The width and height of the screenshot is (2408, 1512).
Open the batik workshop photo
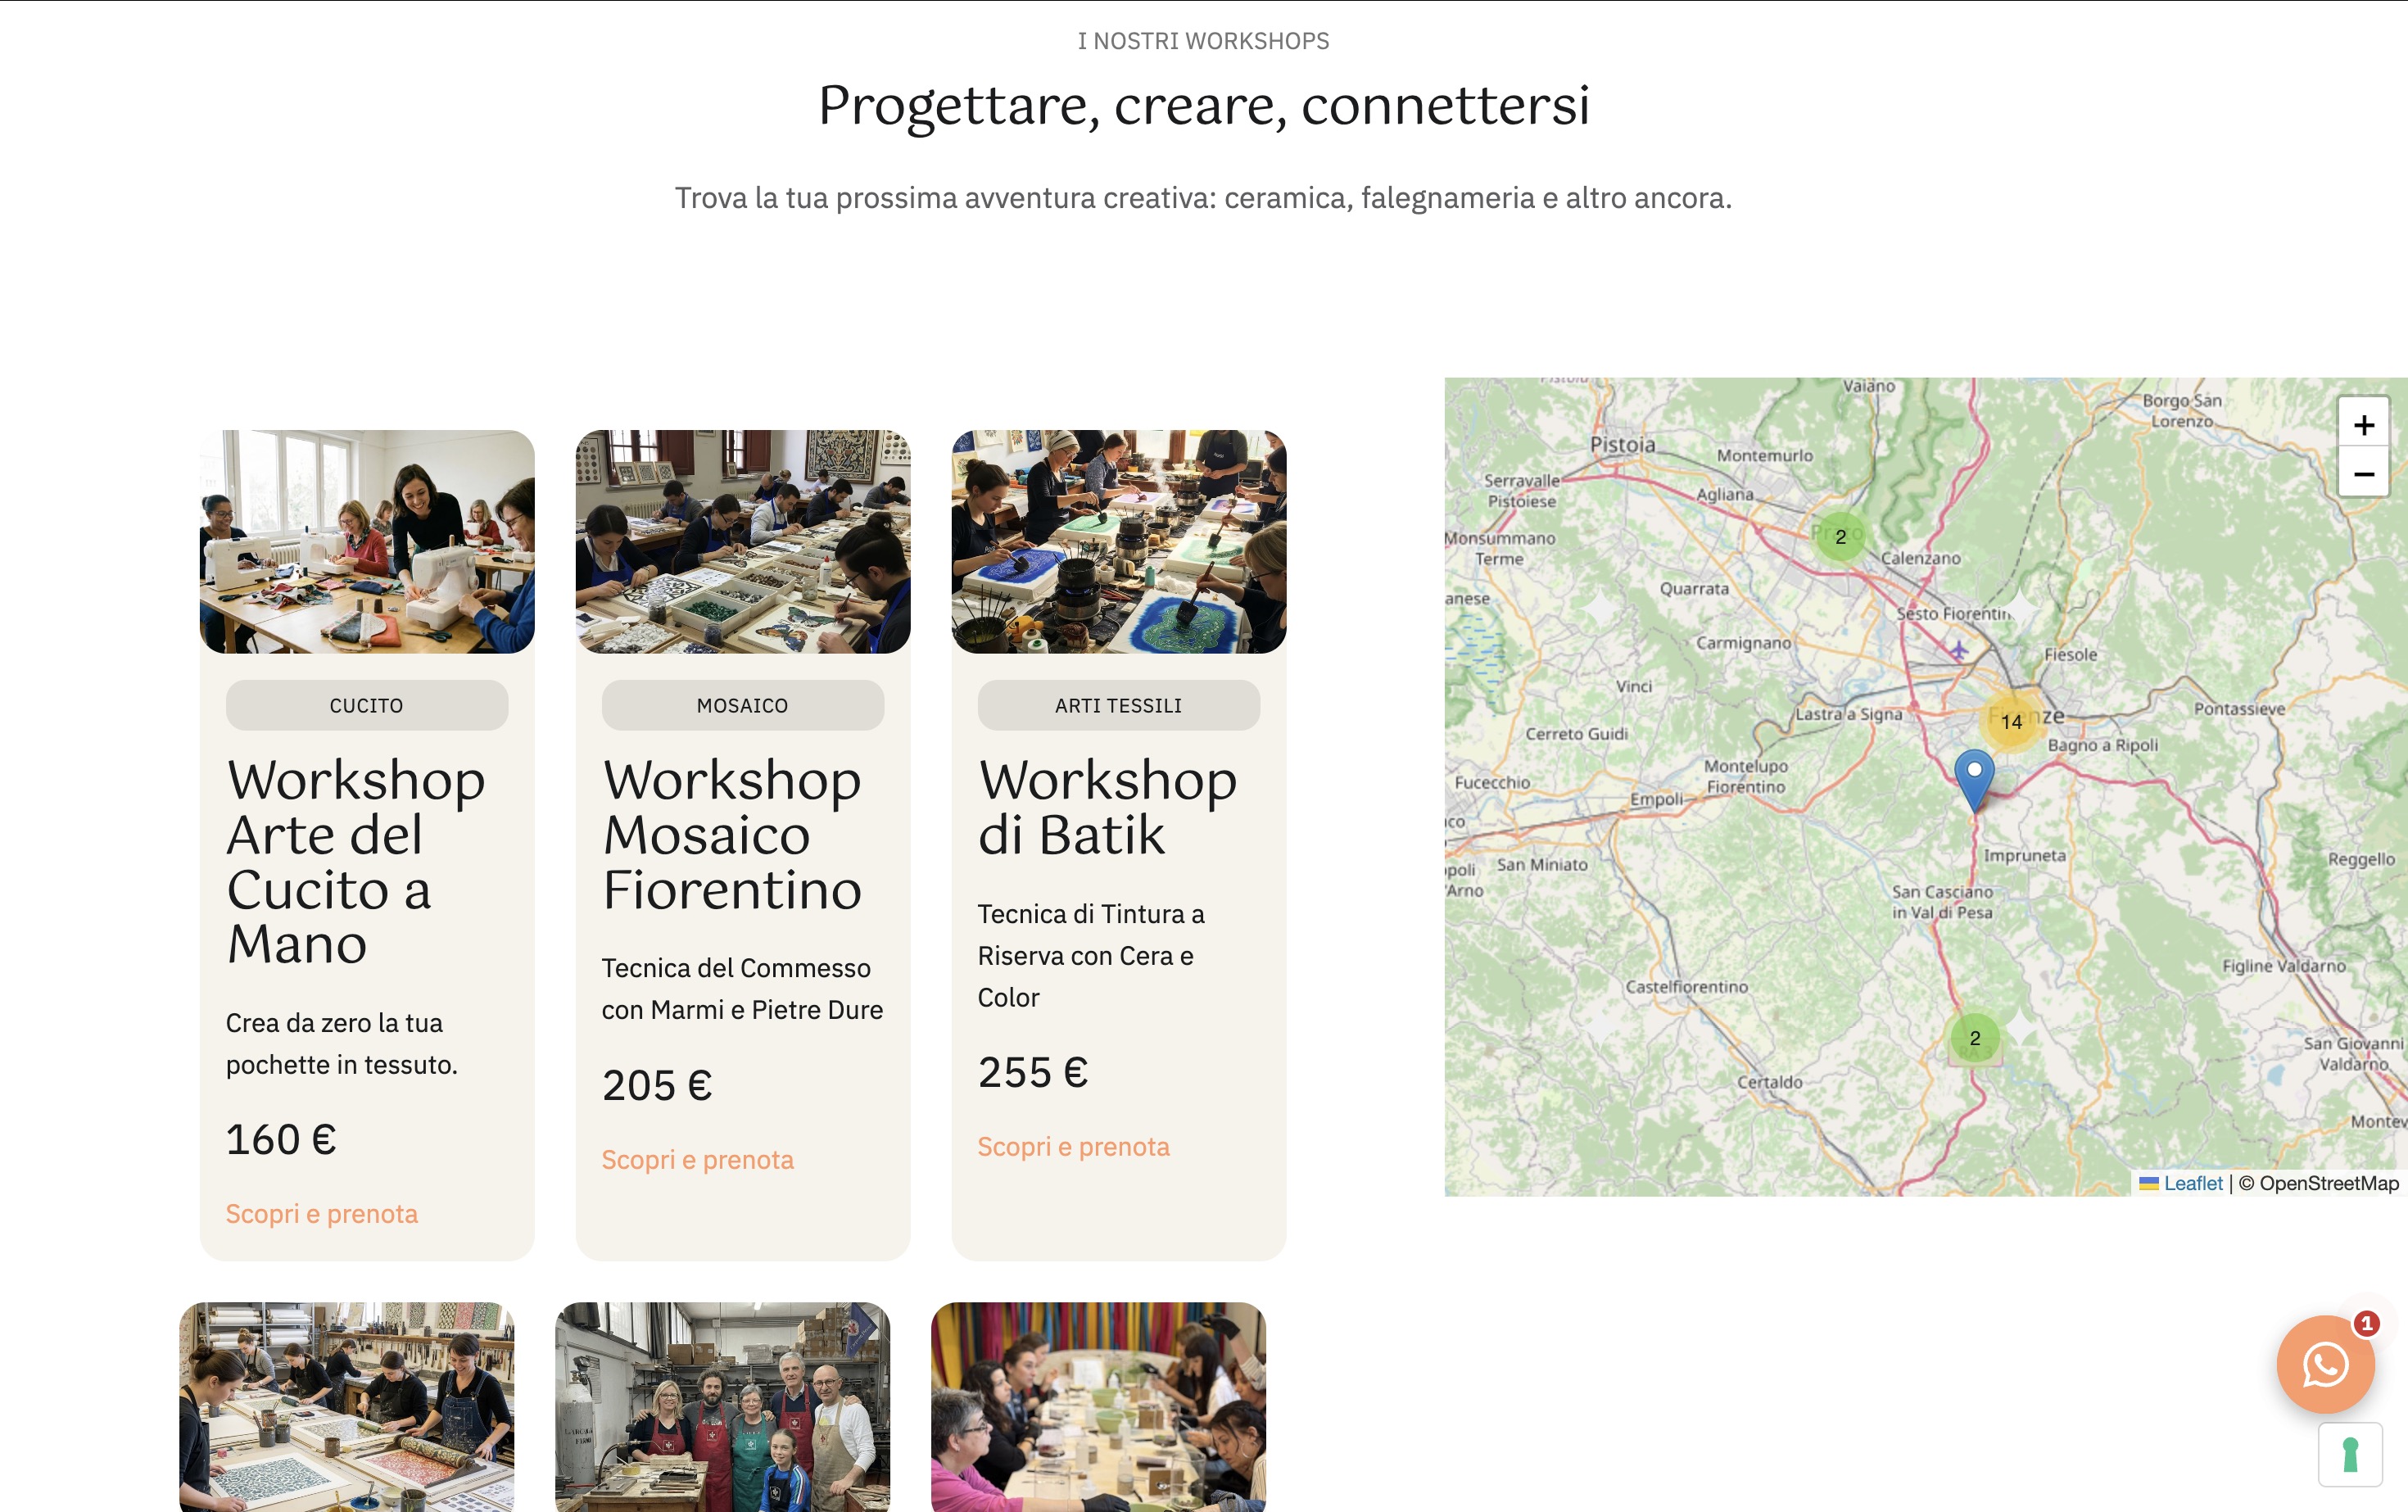tap(1119, 542)
